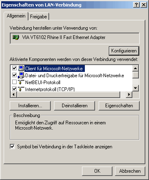Switch to the Freigabe tab
The image size is (149, 180).
(x=39, y=17)
